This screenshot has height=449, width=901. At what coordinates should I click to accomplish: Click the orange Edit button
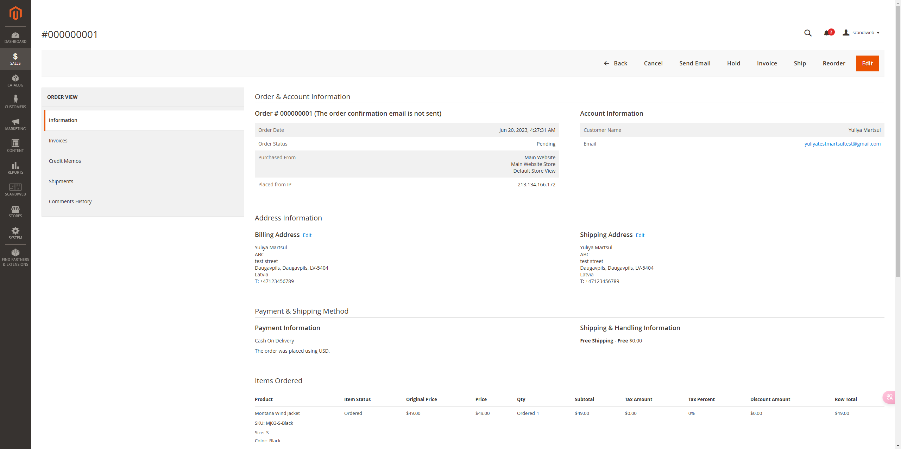tap(867, 63)
